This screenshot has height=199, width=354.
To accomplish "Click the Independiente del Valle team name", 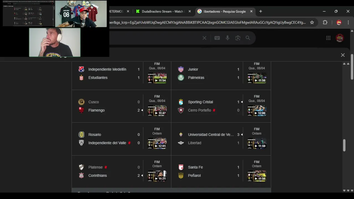I will coord(107,143).
